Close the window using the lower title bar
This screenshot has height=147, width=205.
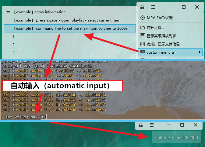point(196,125)
